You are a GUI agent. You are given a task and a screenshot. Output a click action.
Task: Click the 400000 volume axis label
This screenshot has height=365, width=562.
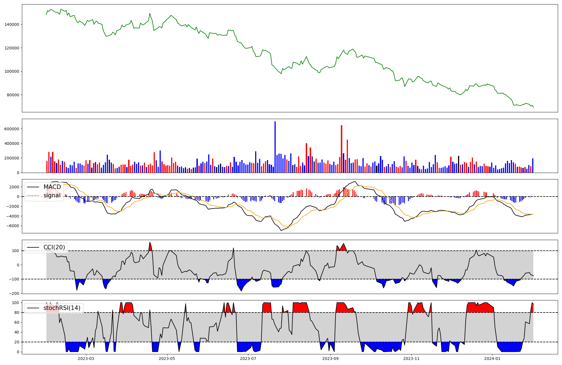point(12,143)
